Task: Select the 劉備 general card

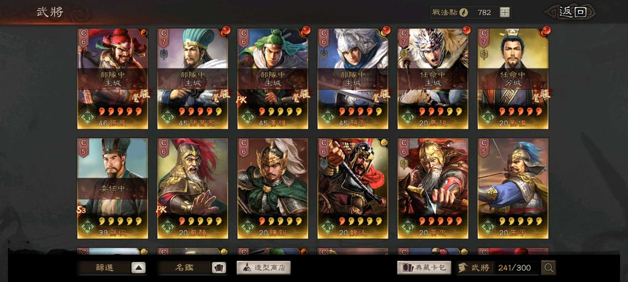Action: (513, 79)
